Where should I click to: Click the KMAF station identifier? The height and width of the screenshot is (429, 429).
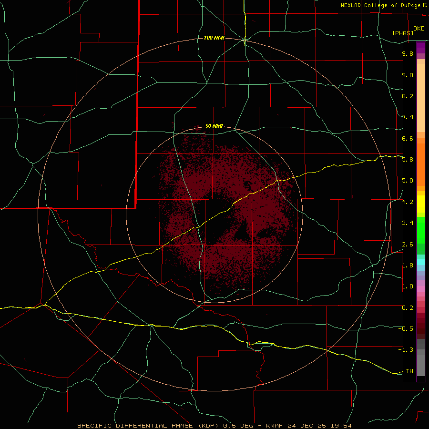(274, 426)
